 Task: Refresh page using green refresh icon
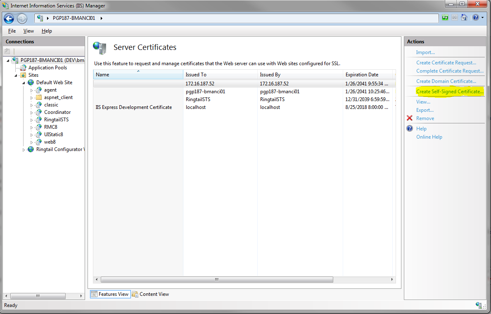[x=445, y=17]
